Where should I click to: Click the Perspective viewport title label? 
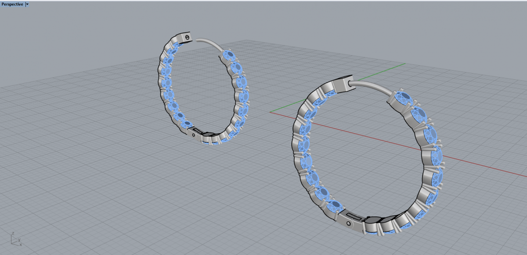[x=12, y=4]
